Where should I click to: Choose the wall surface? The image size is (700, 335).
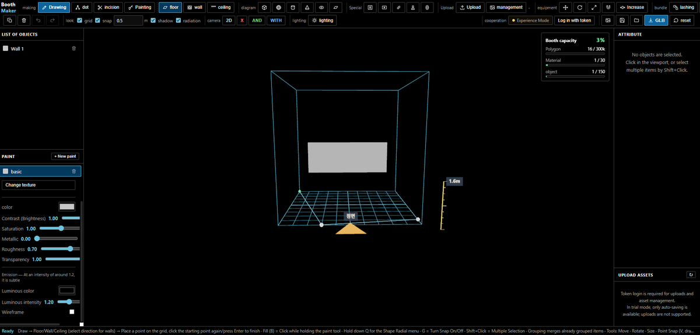pyautogui.click(x=195, y=8)
